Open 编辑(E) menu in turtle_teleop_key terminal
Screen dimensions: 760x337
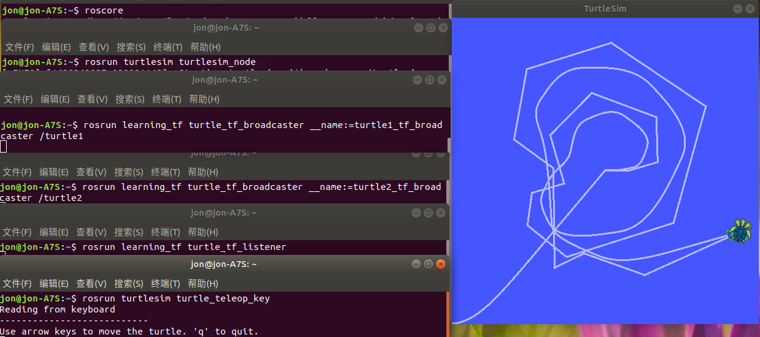(54, 284)
